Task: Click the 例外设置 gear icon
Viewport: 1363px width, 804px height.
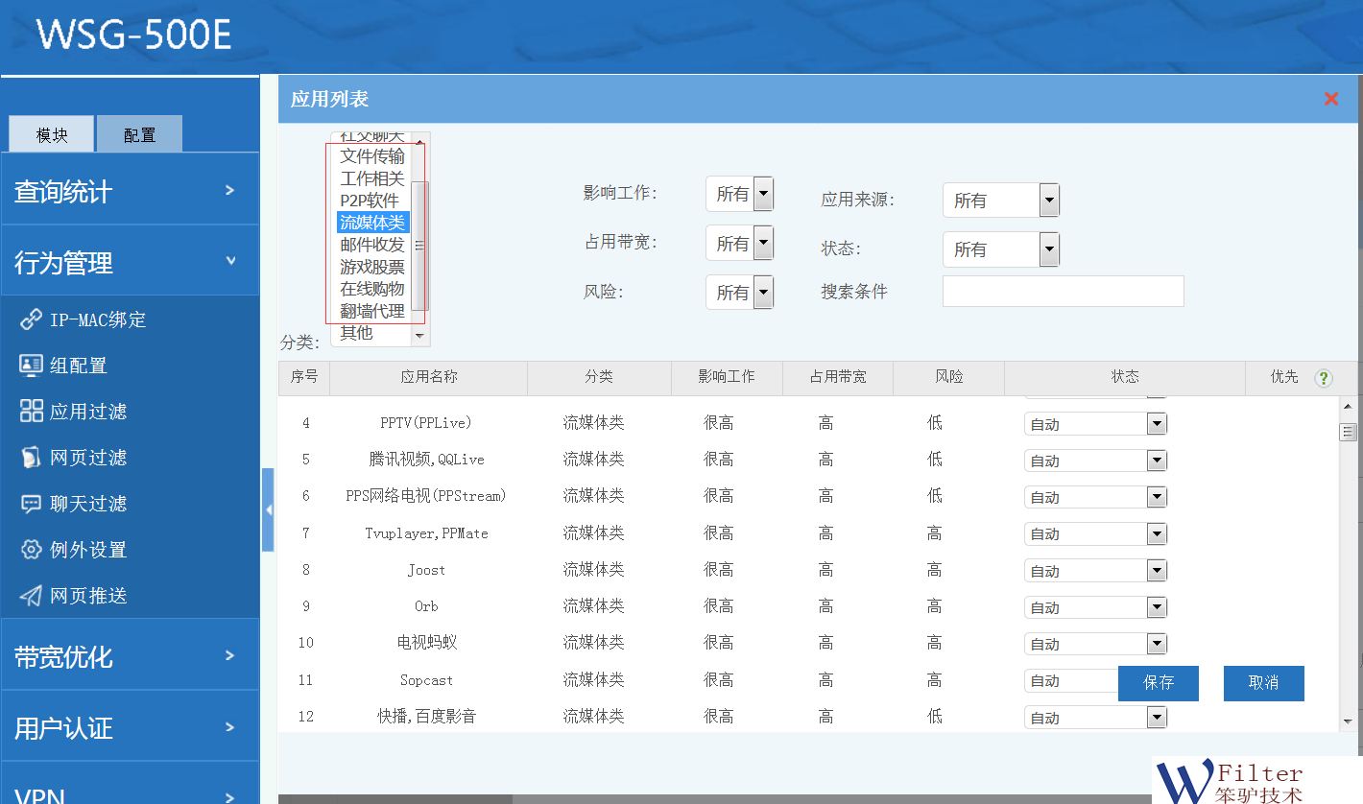Action: click(x=31, y=549)
